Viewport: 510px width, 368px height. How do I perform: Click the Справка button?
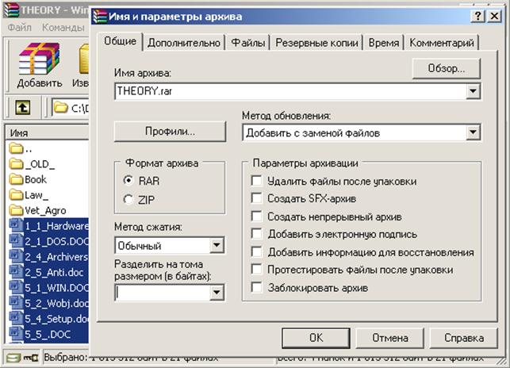[x=464, y=338]
